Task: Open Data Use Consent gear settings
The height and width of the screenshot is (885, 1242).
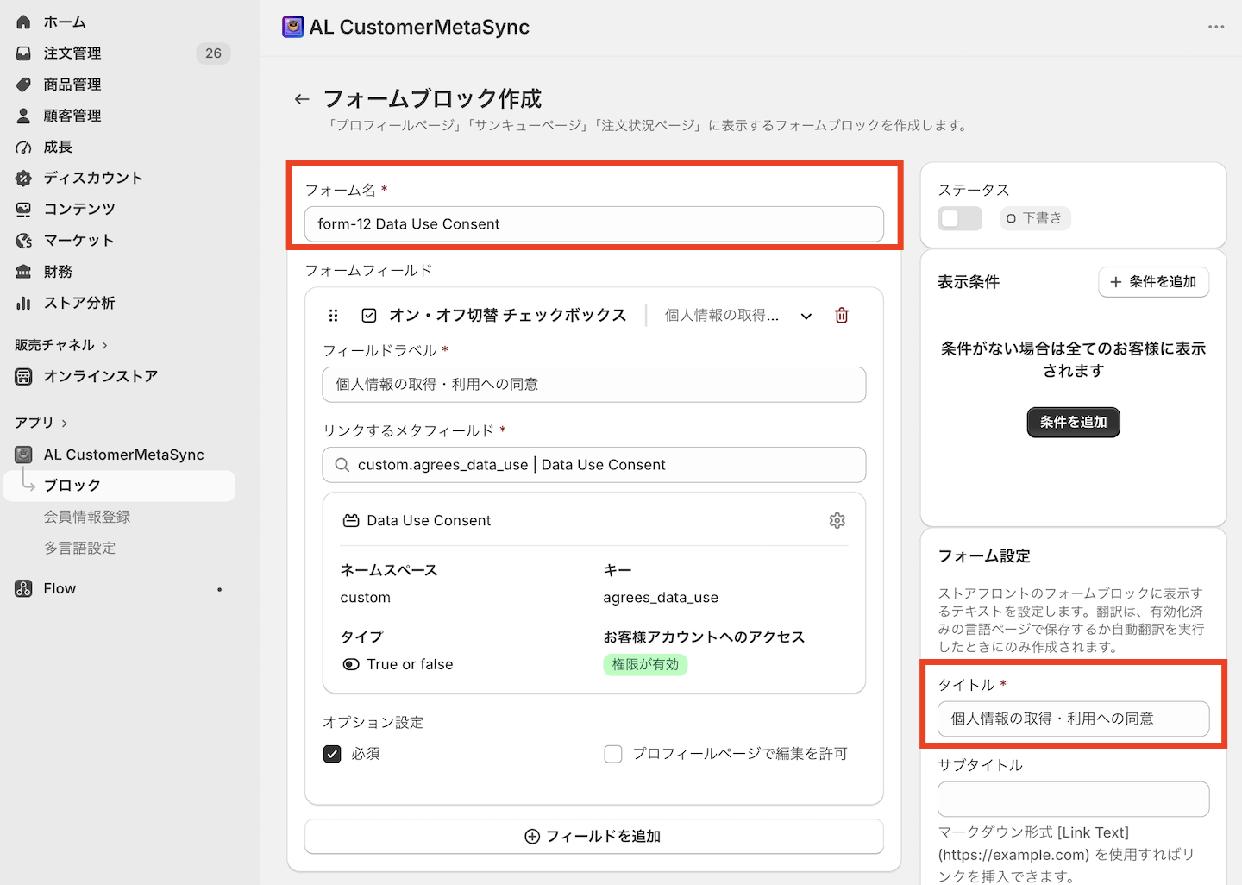Action: pos(837,520)
